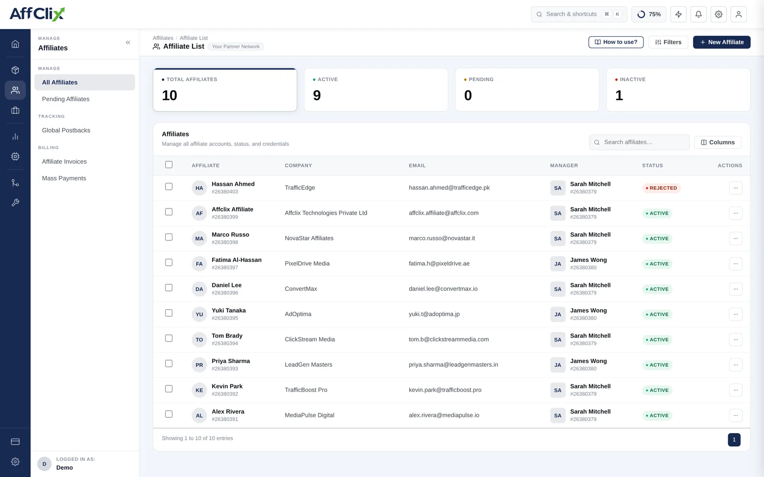Click the Affiliates breadcrumb link
Image resolution: width=764 pixels, height=477 pixels.
coord(163,38)
